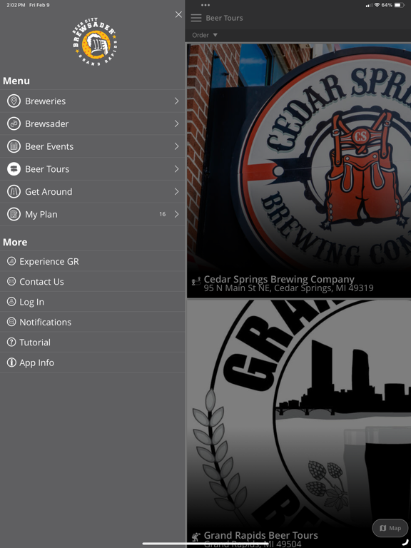Tap the Log In person icon

pos(11,302)
